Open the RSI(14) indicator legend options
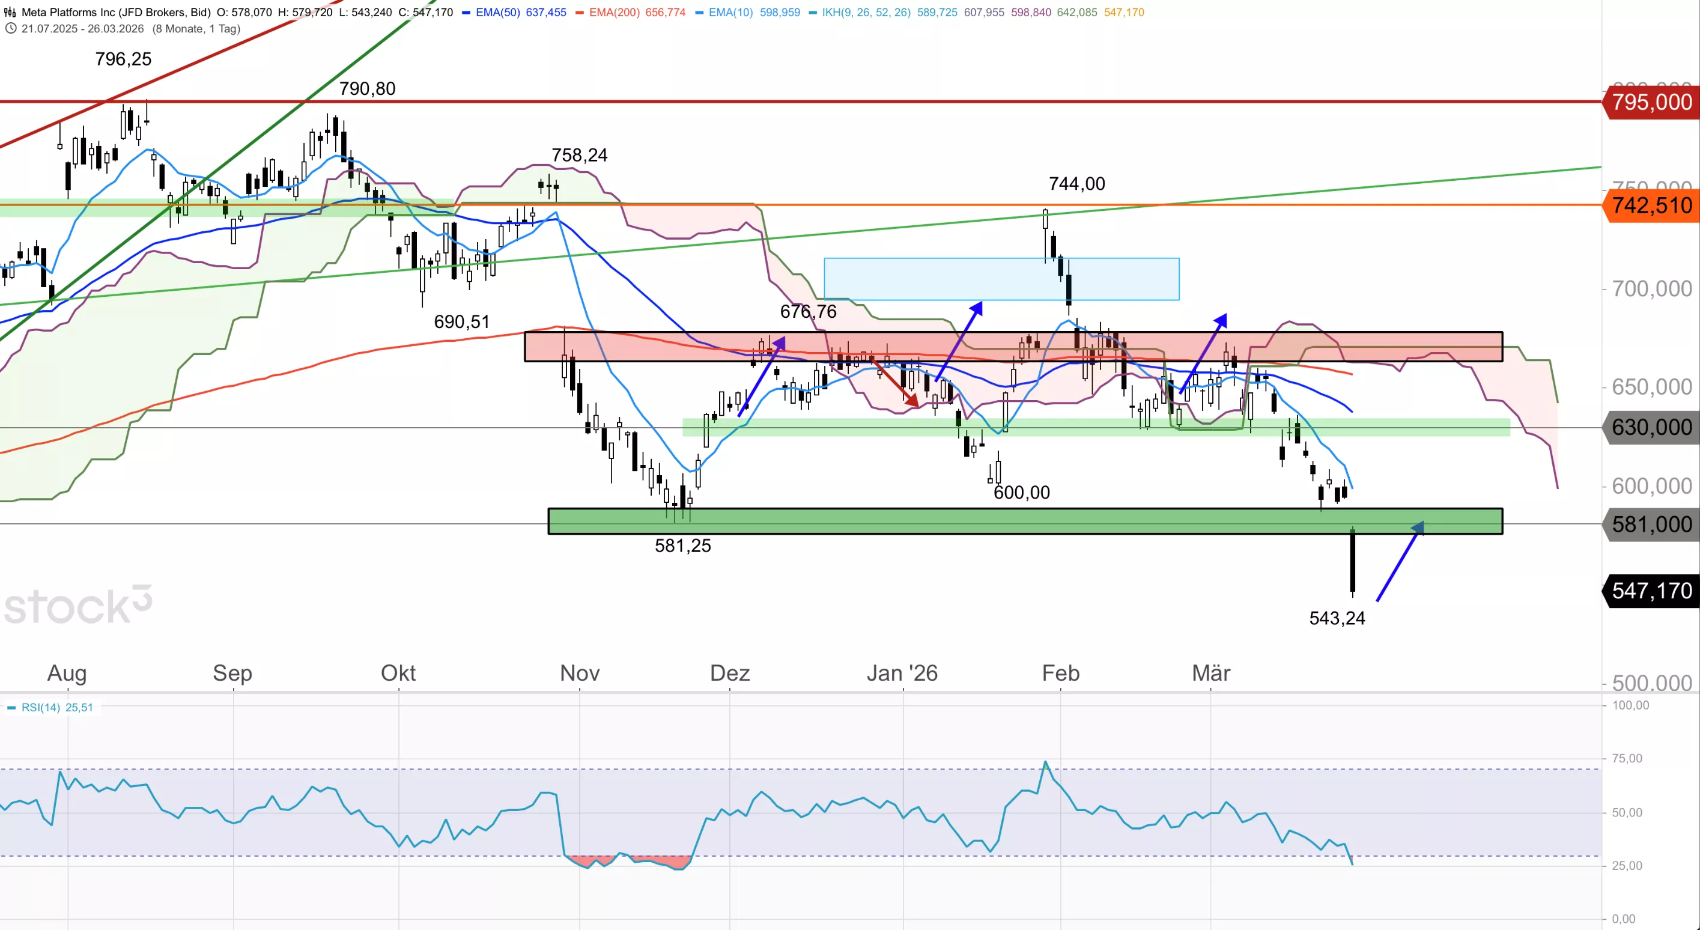 (41, 708)
